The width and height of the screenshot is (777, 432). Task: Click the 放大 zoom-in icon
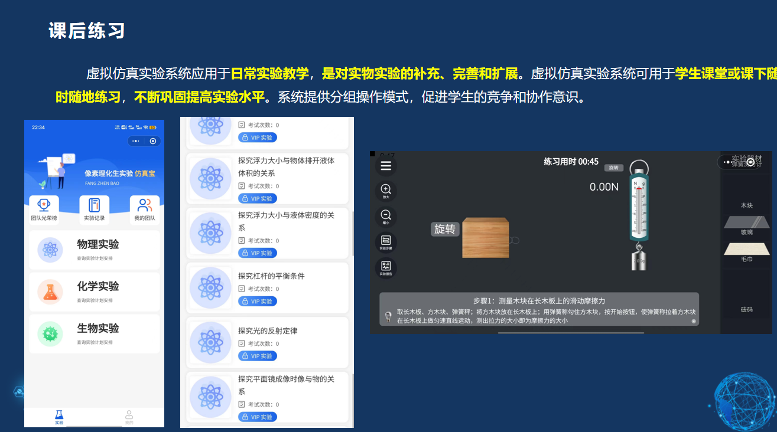pyautogui.click(x=386, y=191)
